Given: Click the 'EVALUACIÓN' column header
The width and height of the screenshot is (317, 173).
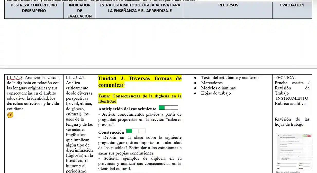Looking at the screenshot, I should tap(292, 5).
